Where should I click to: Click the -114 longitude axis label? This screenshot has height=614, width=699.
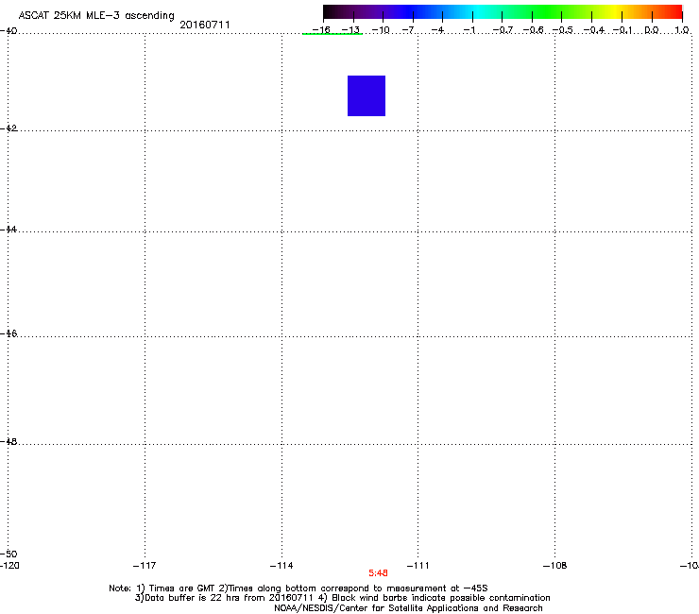tap(281, 566)
